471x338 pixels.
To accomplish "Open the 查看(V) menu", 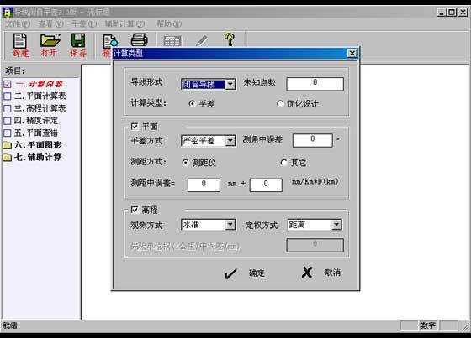I will pos(51,23).
